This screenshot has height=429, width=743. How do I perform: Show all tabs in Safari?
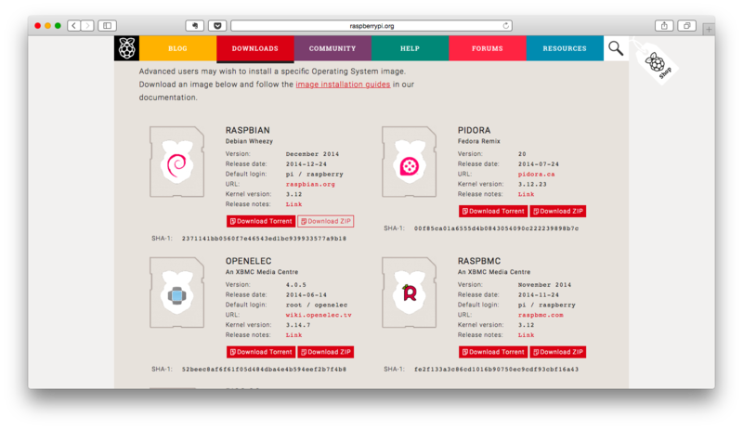coord(686,26)
